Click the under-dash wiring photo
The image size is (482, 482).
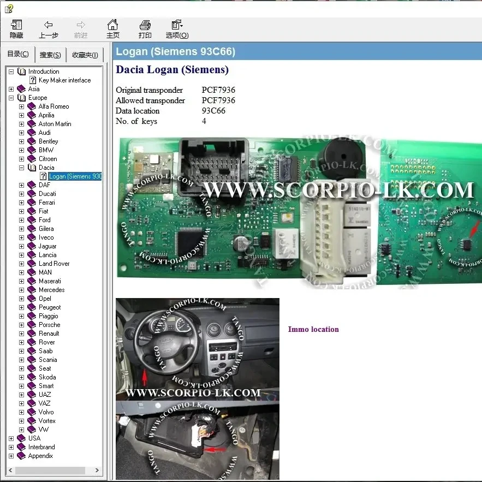198,440
